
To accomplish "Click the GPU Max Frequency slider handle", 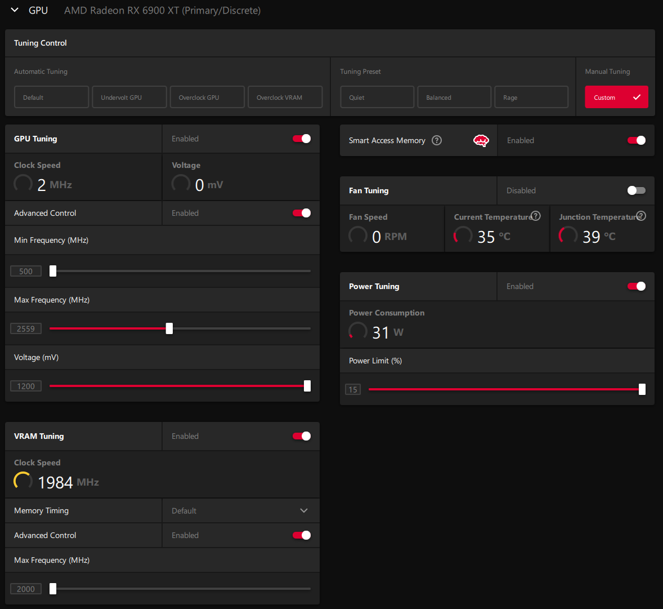I will tap(169, 328).
